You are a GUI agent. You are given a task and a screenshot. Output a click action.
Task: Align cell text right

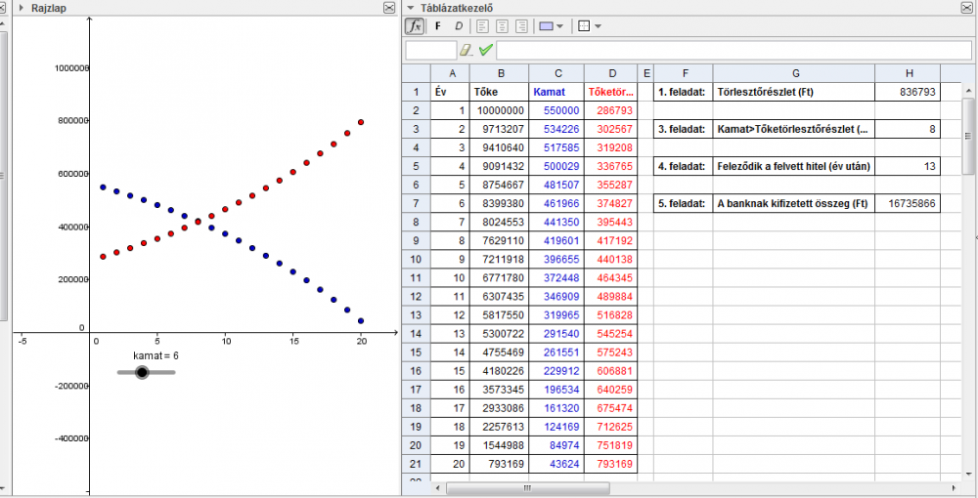point(521,26)
